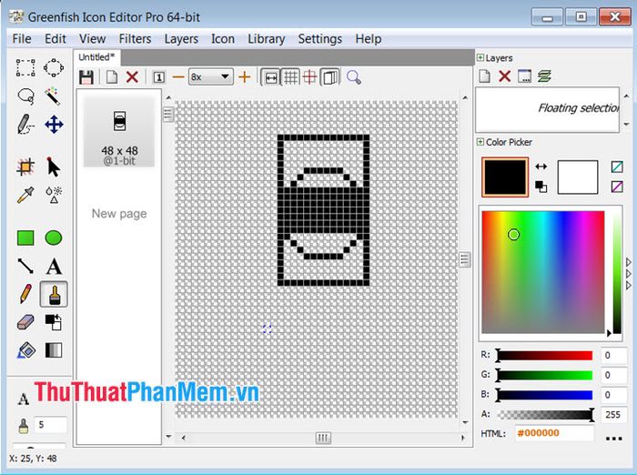Open the Filters menu
Viewport: 637px width, 475px height.
(135, 39)
